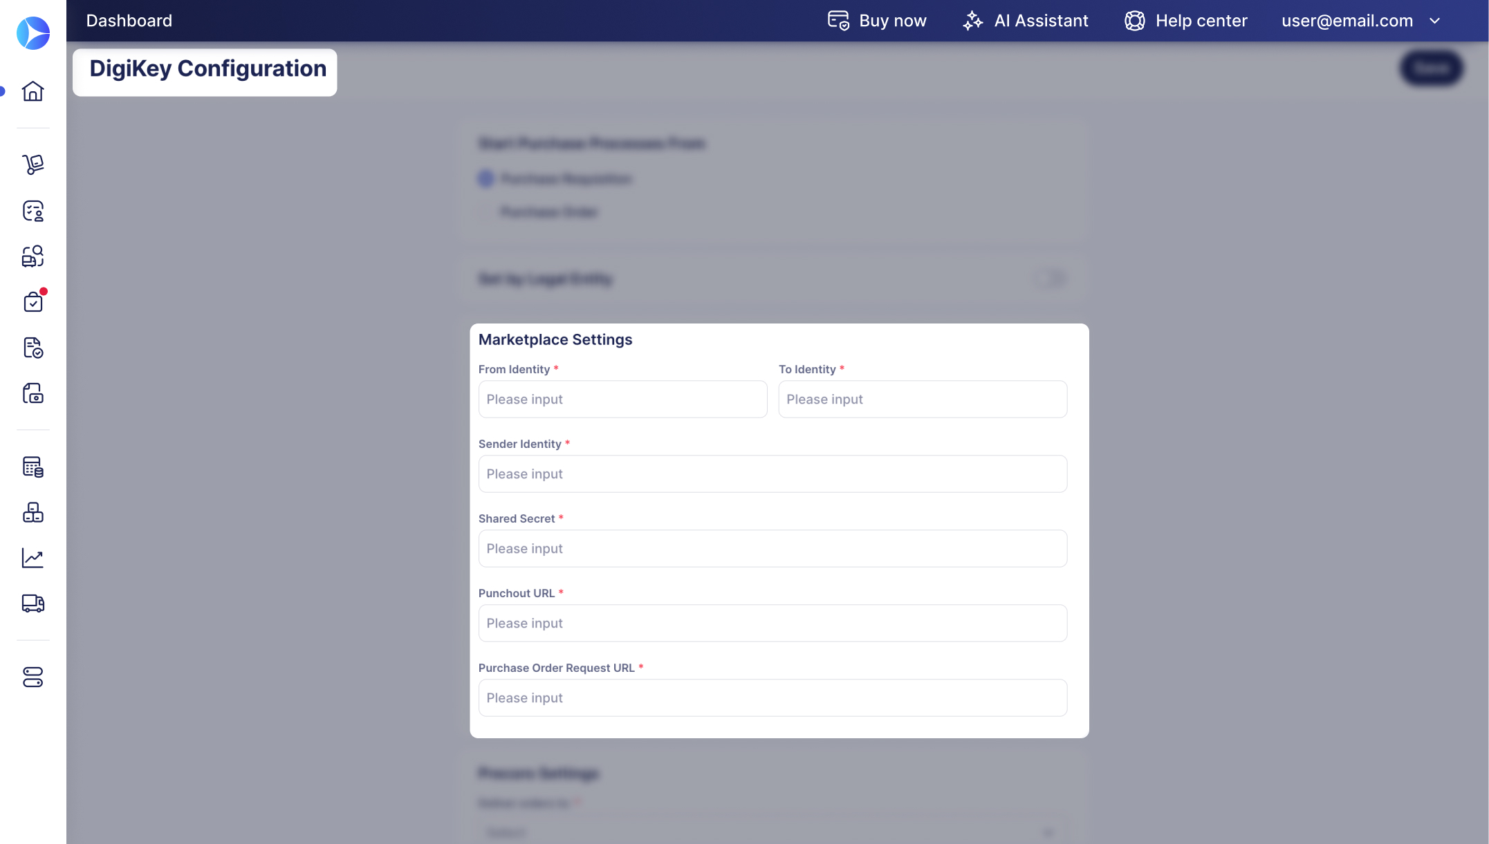Click the From Identity label
Viewport: 1489px width, 844px height.
coord(514,369)
